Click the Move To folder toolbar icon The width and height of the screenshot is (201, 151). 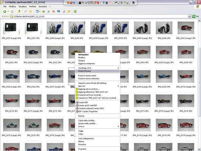43,11
